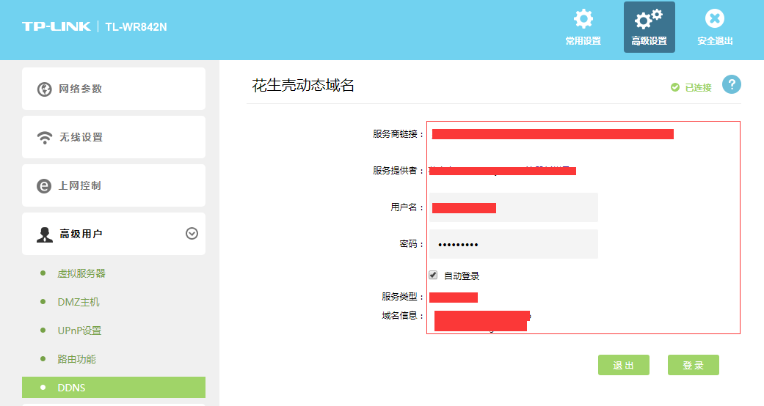Open help question mark icon
The width and height of the screenshot is (764, 406).
(x=732, y=84)
